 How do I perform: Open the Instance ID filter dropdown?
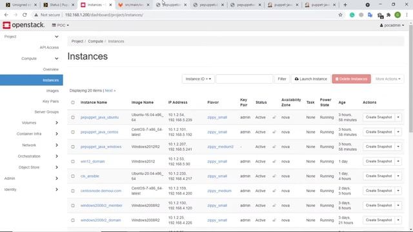point(198,79)
